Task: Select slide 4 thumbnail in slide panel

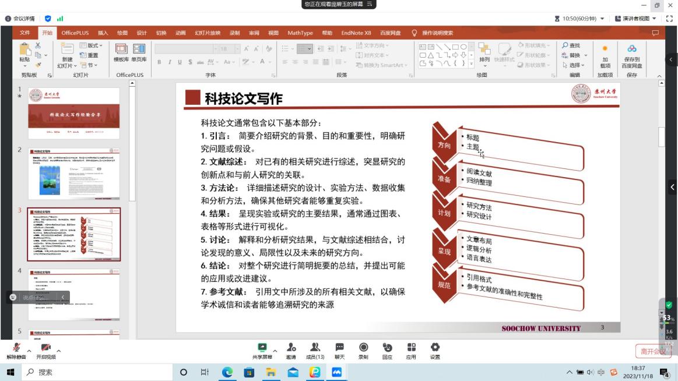Action: [x=74, y=294]
